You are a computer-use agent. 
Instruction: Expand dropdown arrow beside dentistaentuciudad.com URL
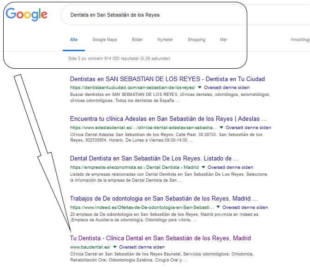[200, 87]
